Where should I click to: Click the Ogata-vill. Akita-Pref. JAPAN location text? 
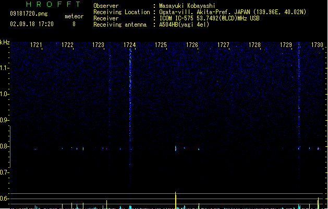click(x=233, y=12)
